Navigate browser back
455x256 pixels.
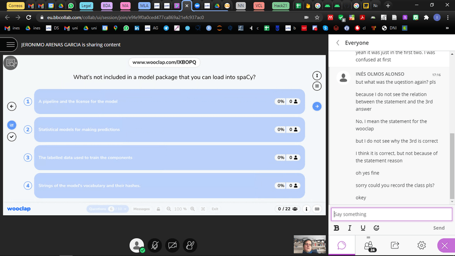pyautogui.click(x=8, y=17)
